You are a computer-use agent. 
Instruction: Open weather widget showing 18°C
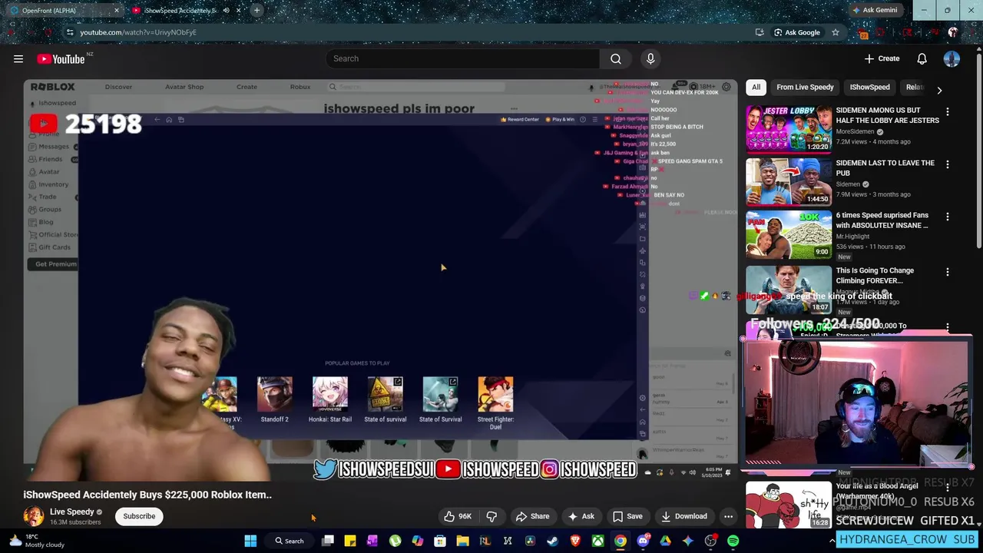pos(36,541)
